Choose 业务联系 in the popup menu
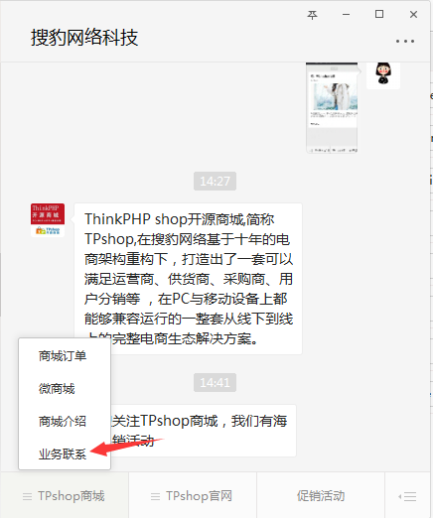Screen dimensions: 433x518 pyautogui.click(x=63, y=454)
